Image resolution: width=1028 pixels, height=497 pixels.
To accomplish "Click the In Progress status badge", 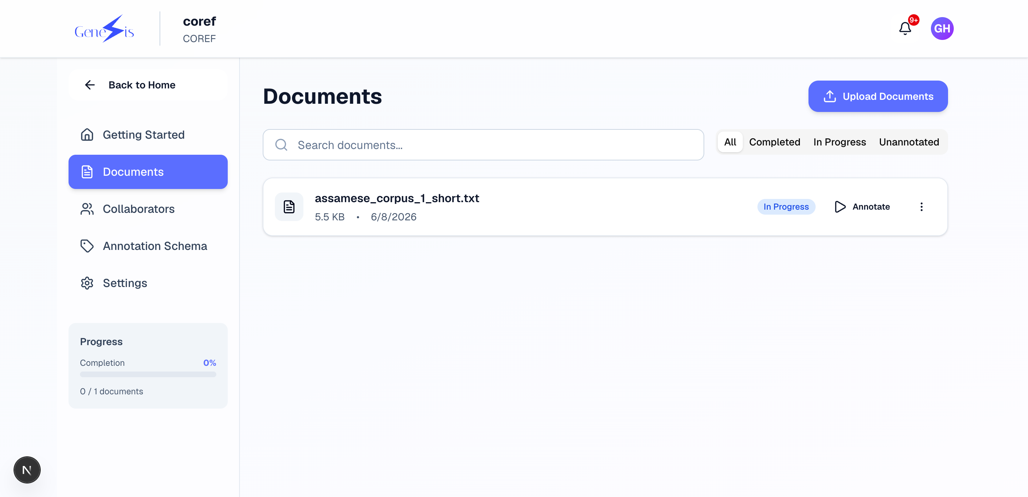I will coord(786,207).
